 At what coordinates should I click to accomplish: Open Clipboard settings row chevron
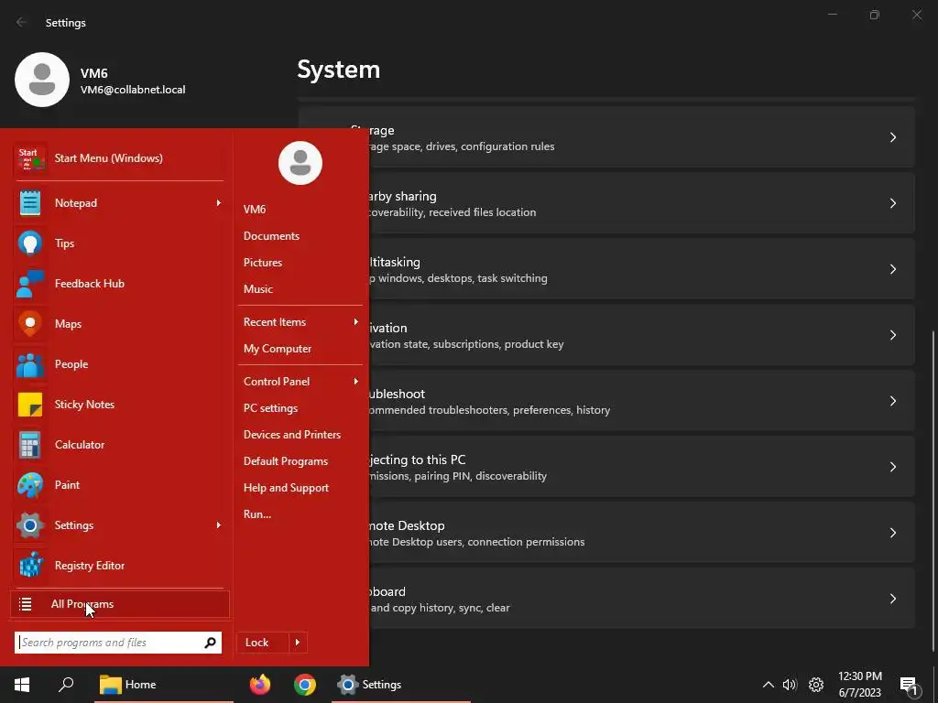click(892, 599)
